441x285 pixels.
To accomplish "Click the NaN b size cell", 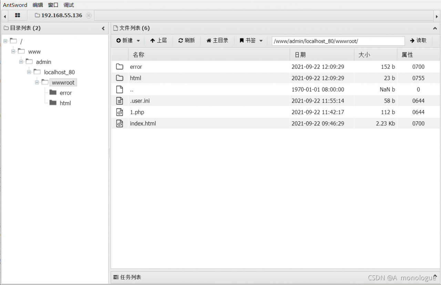I will (387, 90).
